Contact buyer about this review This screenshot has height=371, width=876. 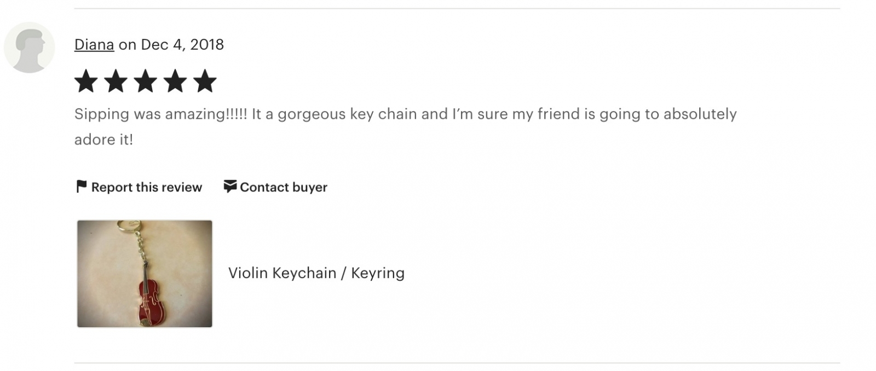click(x=275, y=187)
